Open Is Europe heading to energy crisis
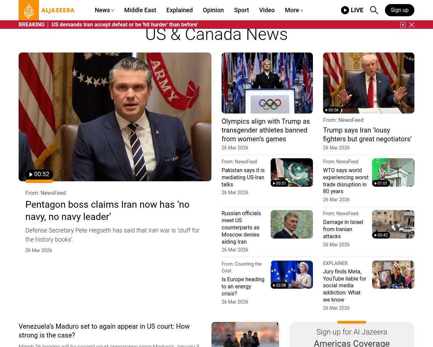The height and width of the screenshot is (347, 433). (x=243, y=286)
